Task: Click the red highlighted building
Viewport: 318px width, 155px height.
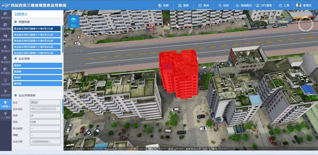Action: [x=179, y=74]
